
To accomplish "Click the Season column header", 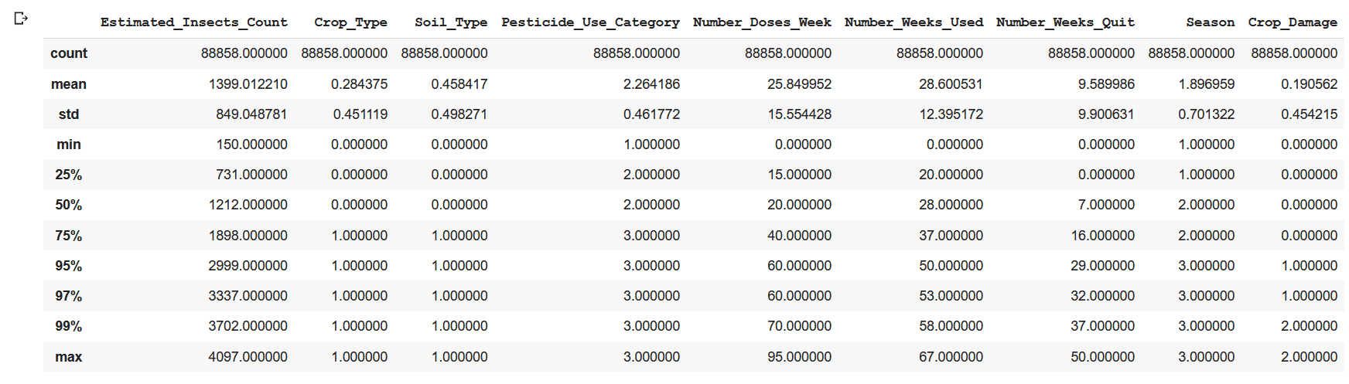I will coord(1211,22).
